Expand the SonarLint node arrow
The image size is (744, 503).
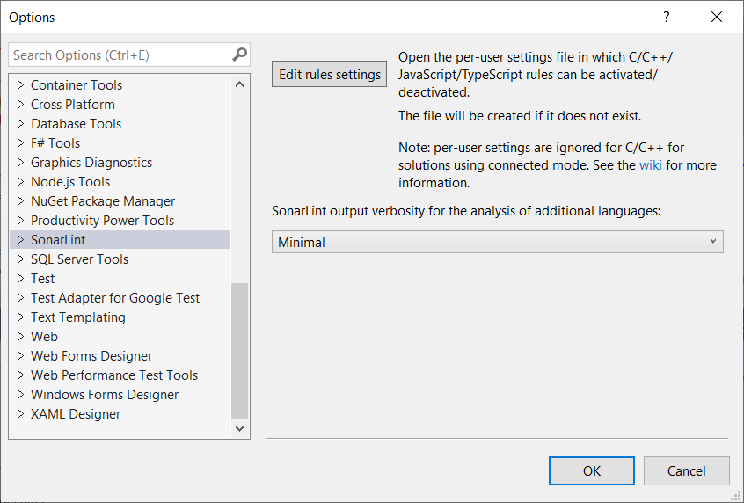coord(20,240)
